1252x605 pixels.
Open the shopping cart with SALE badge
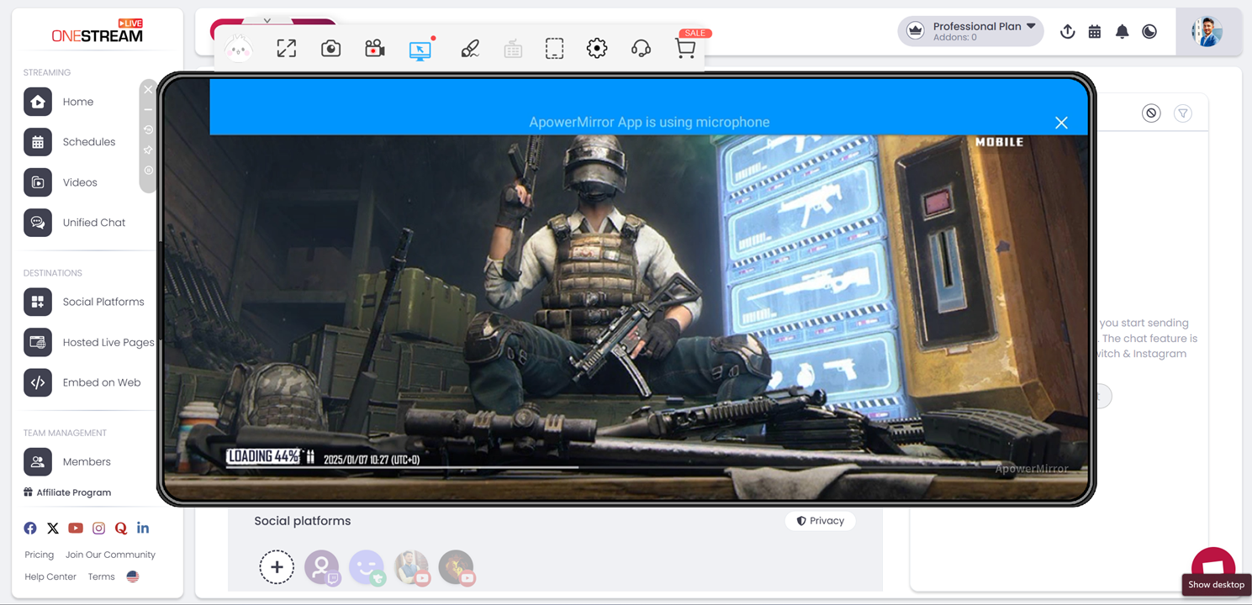pyautogui.click(x=685, y=48)
